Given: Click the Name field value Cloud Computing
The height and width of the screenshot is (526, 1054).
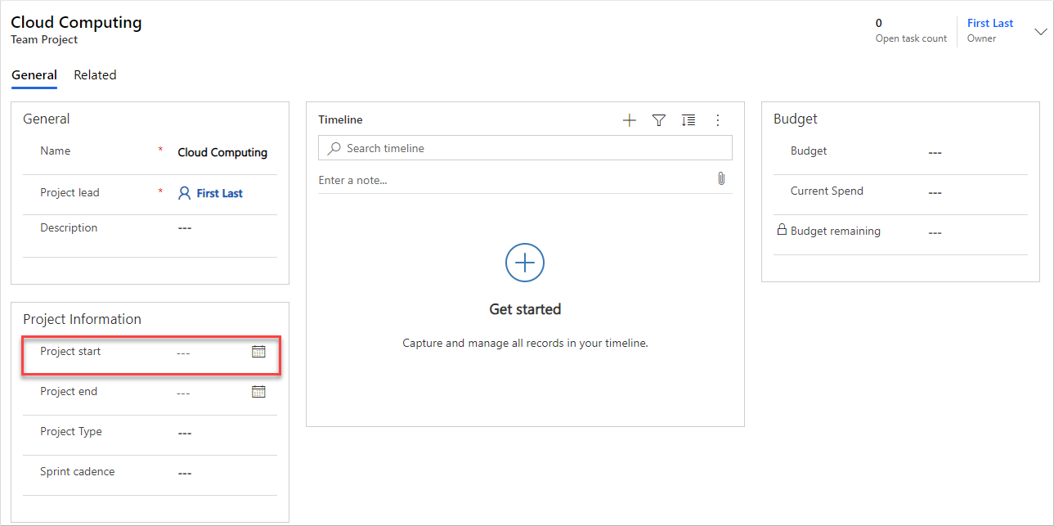Looking at the screenshot, I should pos(222,153).
